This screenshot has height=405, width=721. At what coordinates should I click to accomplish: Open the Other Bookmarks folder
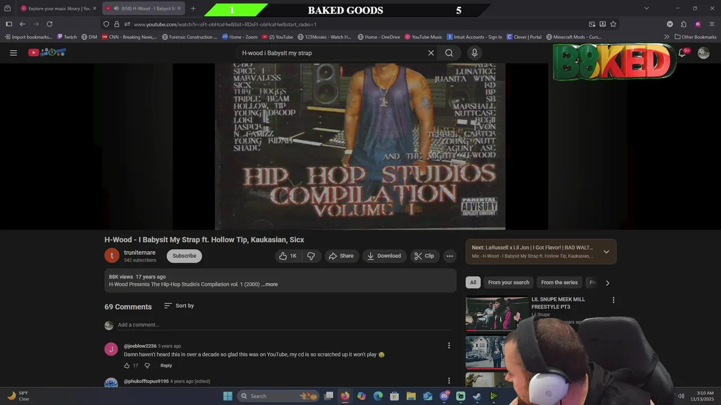click(x=695, y=37)
